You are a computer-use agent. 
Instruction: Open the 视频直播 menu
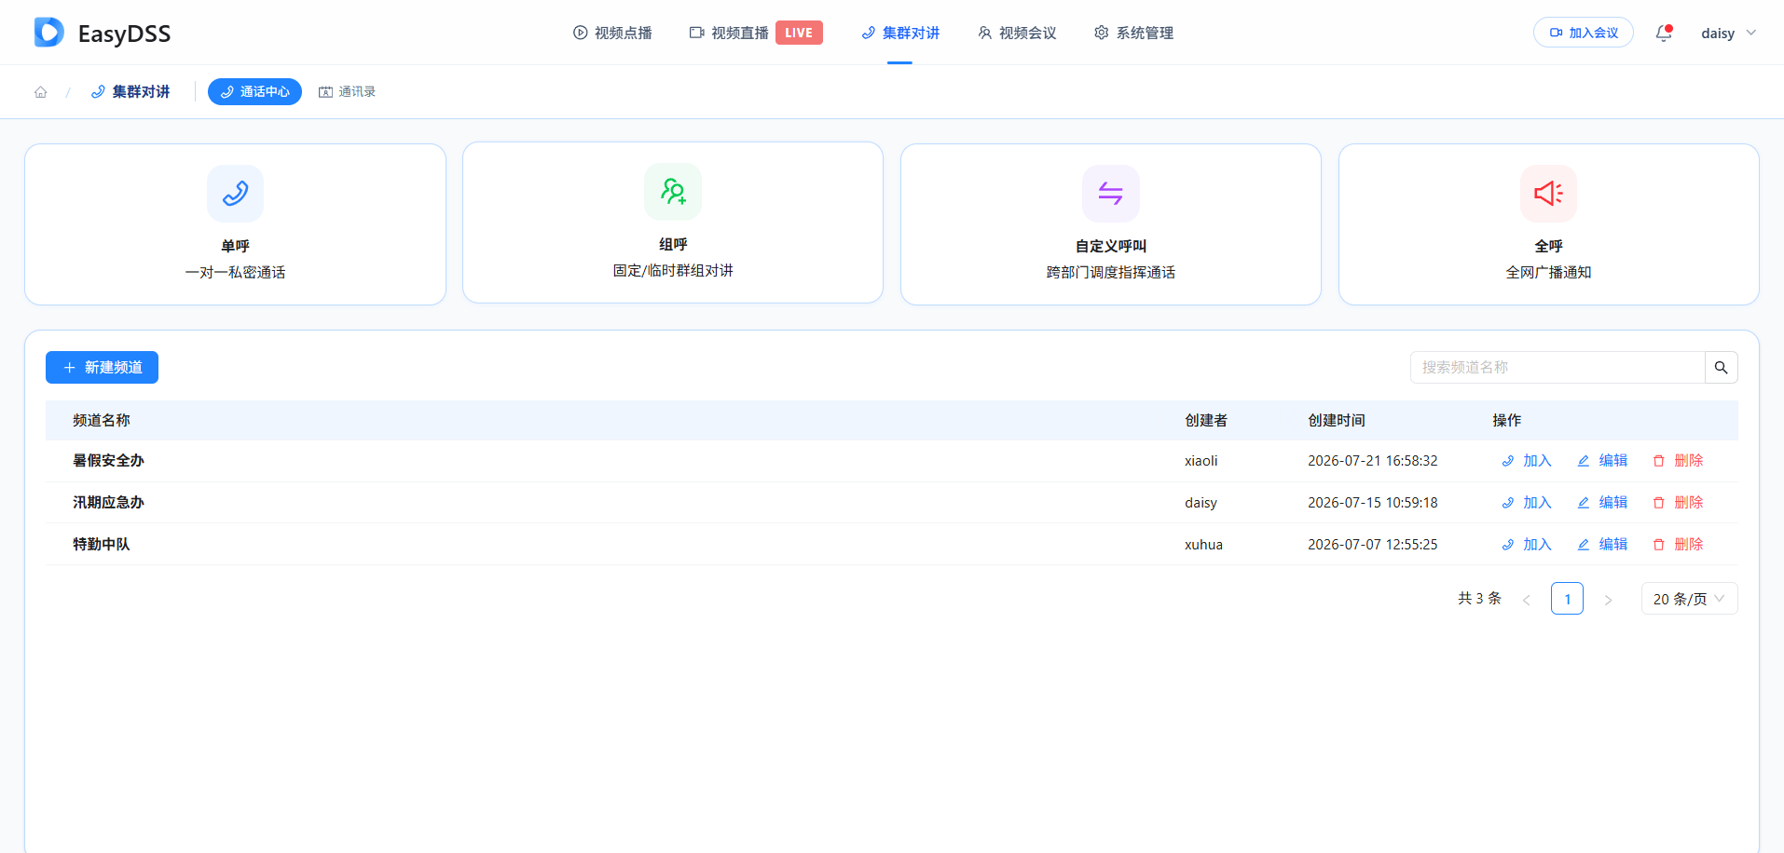click(x=729, y=33)
